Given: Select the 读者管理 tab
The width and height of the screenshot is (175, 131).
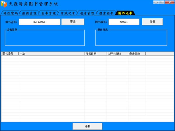Looking at the screenshot, I should (87, 13).
